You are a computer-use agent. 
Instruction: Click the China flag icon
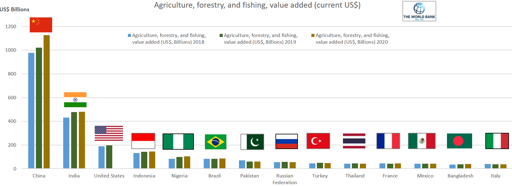(x=41, y=25)
